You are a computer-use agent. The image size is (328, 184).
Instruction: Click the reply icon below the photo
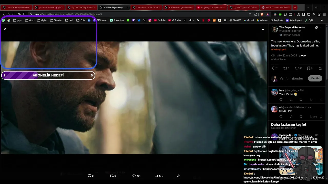tap(89, 176)
